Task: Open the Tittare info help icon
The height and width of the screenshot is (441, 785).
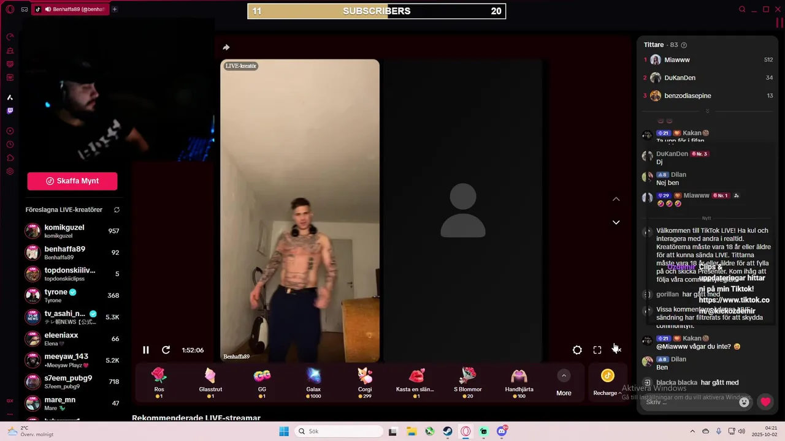Action: pyautogui.click(x=684, y=45)
